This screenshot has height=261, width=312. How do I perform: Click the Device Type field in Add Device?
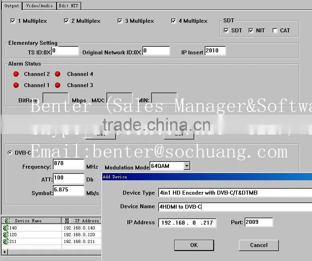(235, 193)
